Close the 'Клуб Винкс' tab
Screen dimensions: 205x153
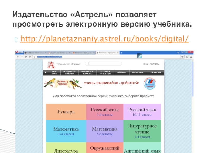(46, 53)
